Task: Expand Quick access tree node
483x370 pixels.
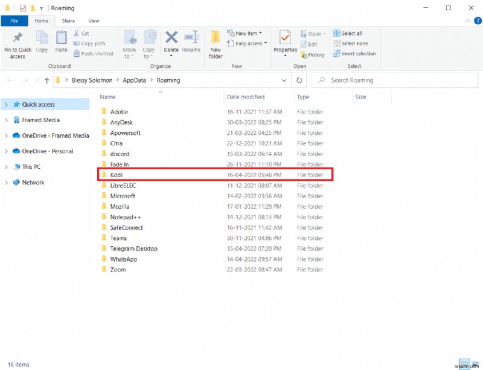Action: coord(6,105)
